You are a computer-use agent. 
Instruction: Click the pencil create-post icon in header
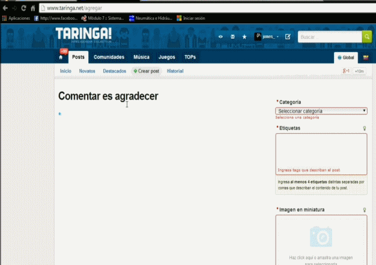click(288, 37)
